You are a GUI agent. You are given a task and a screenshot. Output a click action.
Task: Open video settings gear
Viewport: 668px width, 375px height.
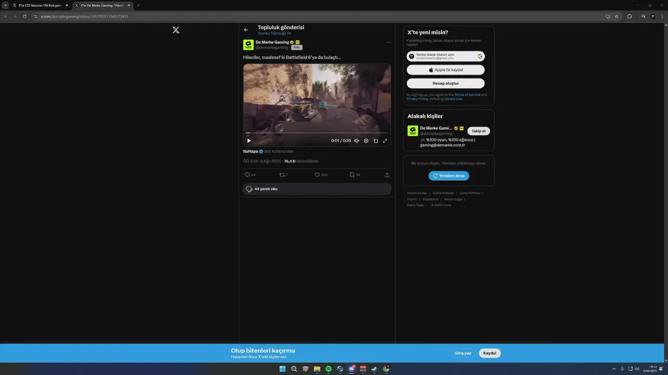pos(366,141)
